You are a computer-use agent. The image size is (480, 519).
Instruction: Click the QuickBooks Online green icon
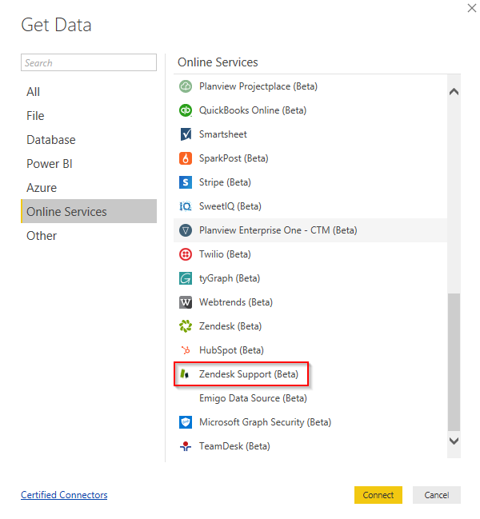186,110
